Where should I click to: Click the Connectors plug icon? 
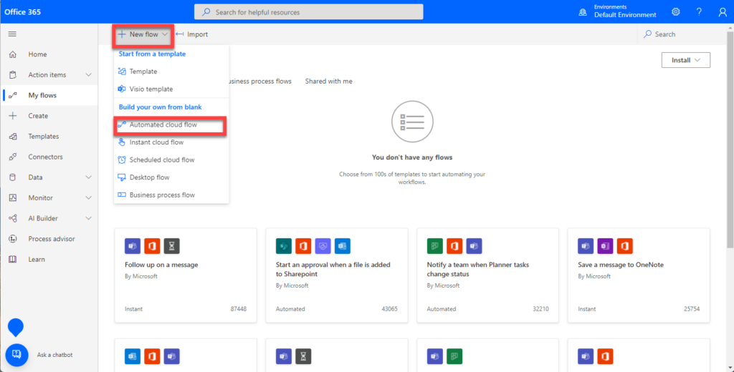point(13,157)
